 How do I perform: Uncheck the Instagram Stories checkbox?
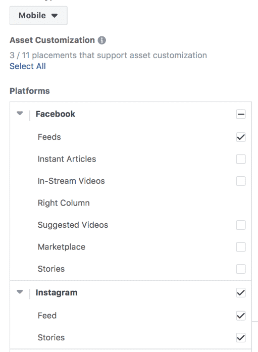[x=241, y=338]
